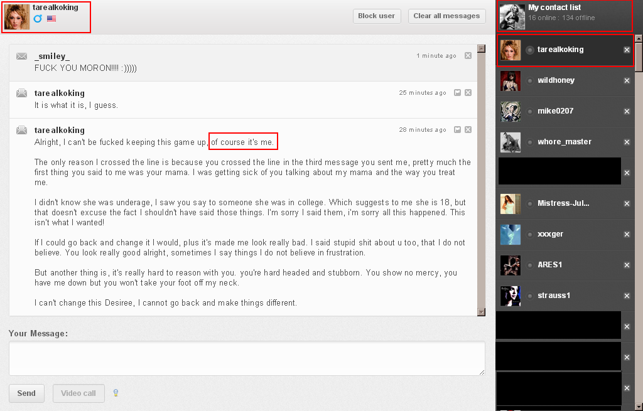The image size is (643, 411).
Task: Clear all messages in conversation
Action: pos(446,16)
